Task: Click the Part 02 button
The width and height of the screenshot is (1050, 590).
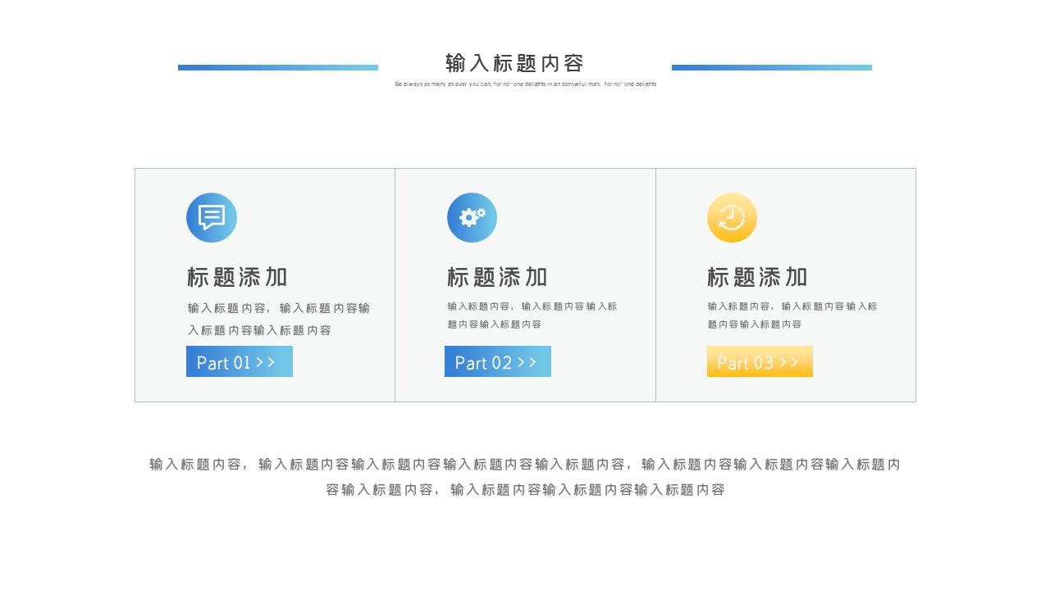Action: [x=498, y=361]
